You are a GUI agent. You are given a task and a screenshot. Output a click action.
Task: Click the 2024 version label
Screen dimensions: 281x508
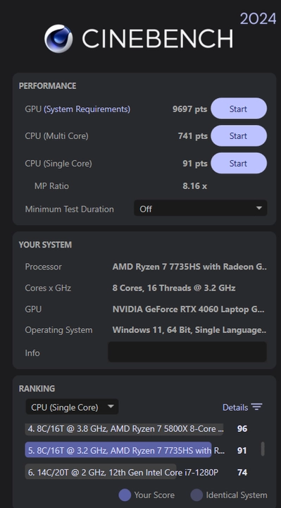pos(258,19)
